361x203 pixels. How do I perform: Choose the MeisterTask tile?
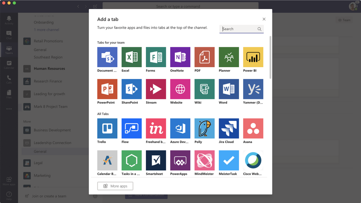click(229, 160)
